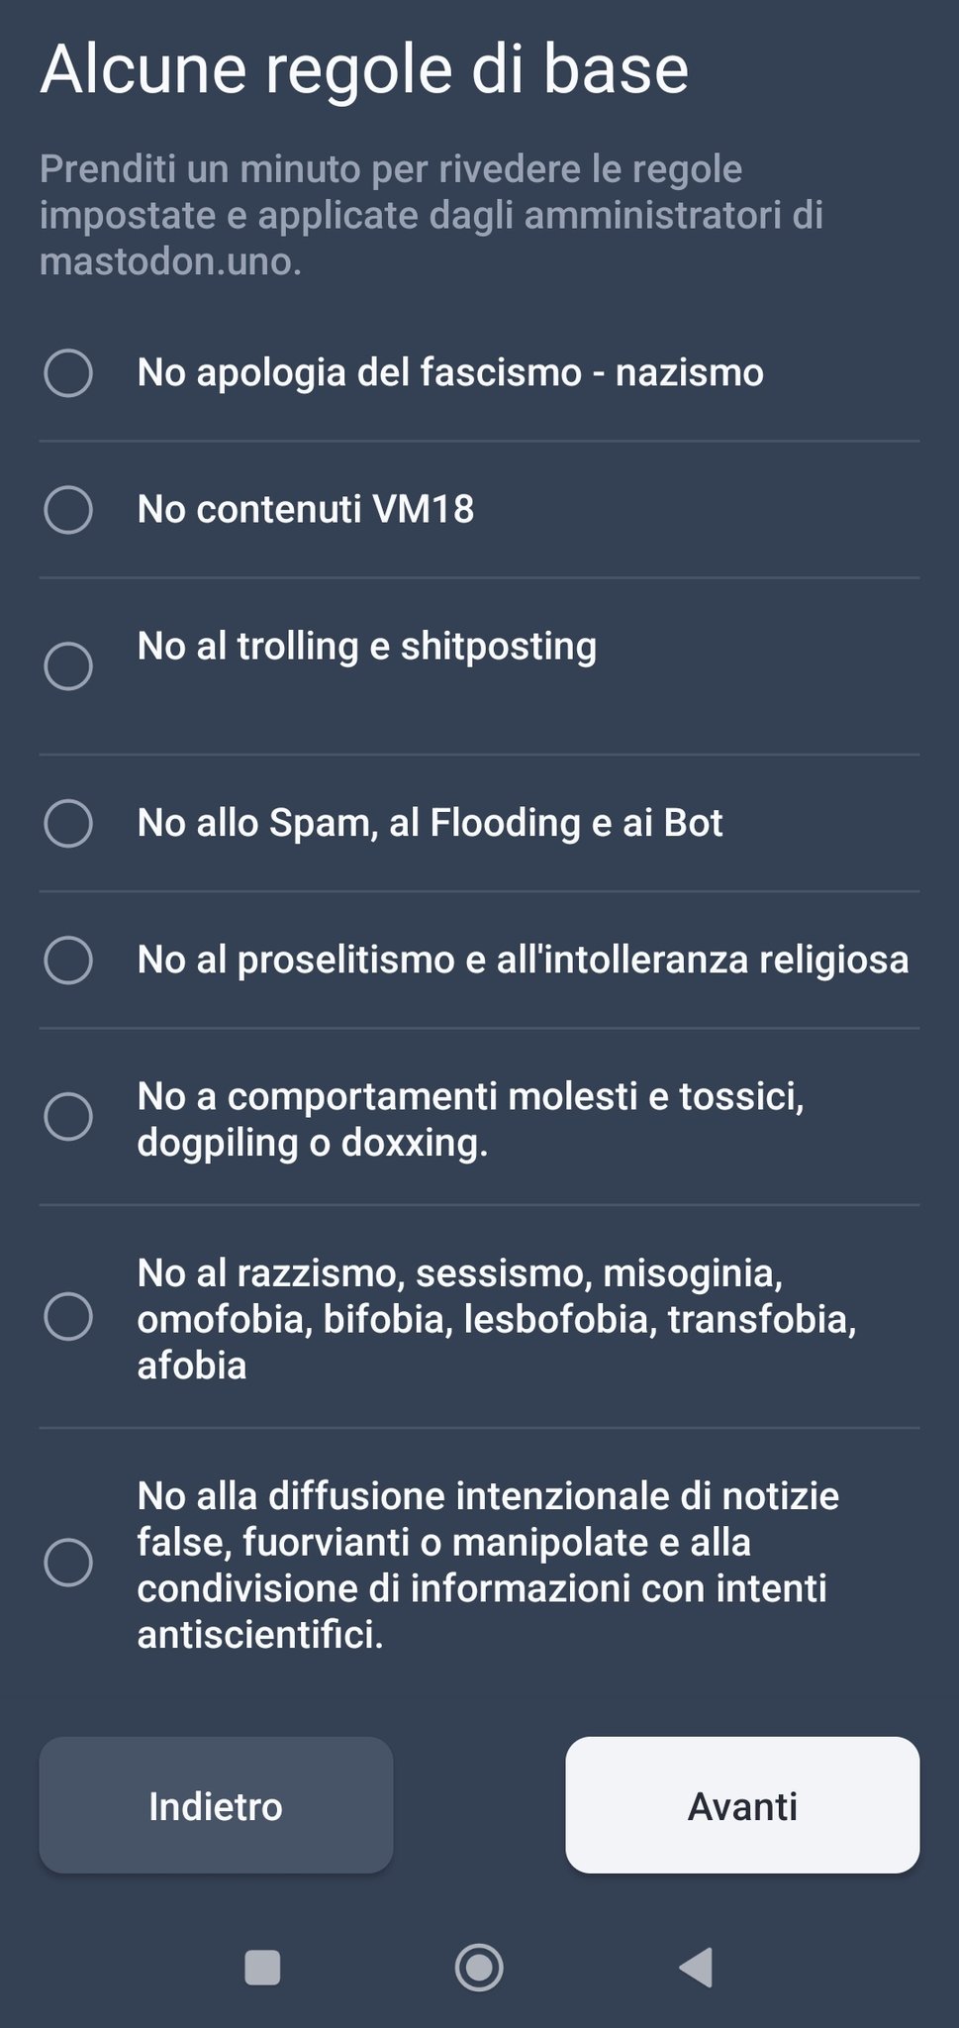Screen dimensions: 959x2028
Task: Select the radio circle for fascismo - nazismo rule
Action: pos(68,373)
